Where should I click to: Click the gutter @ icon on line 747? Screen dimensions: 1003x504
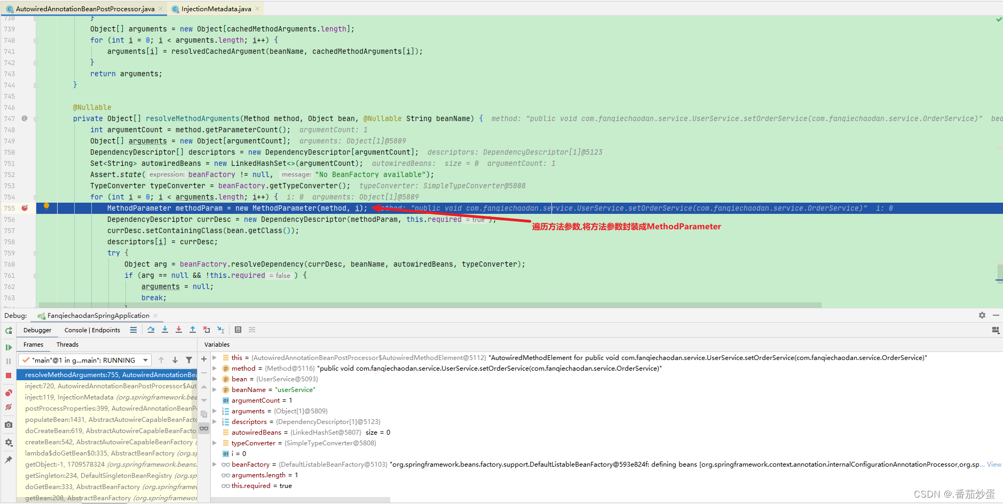(x=25, y=118)
